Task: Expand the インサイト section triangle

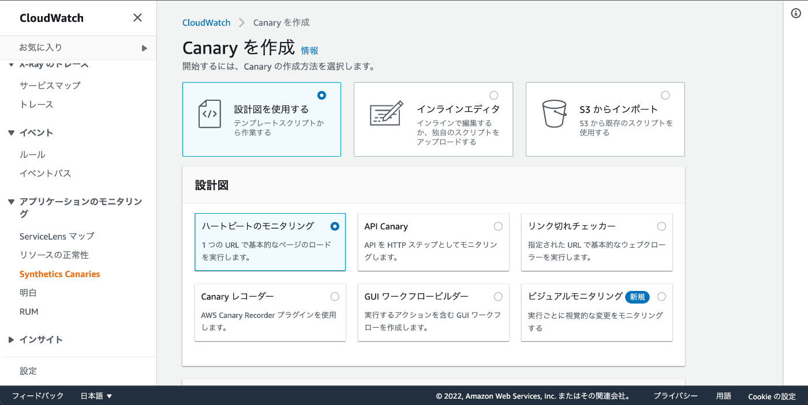Action: (x=11, y=340)
